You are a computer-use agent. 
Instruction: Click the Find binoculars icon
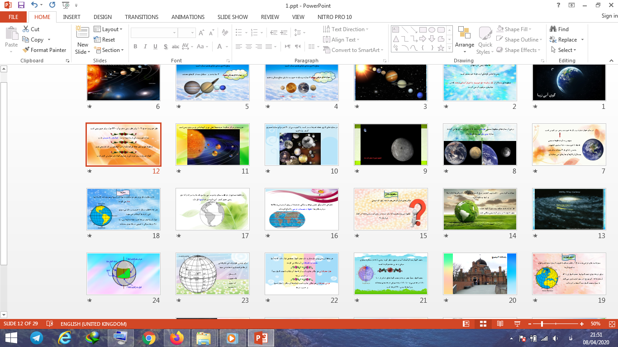click(553, 29)
